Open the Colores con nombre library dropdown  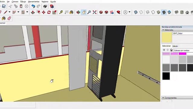click(x=183, y=51)
